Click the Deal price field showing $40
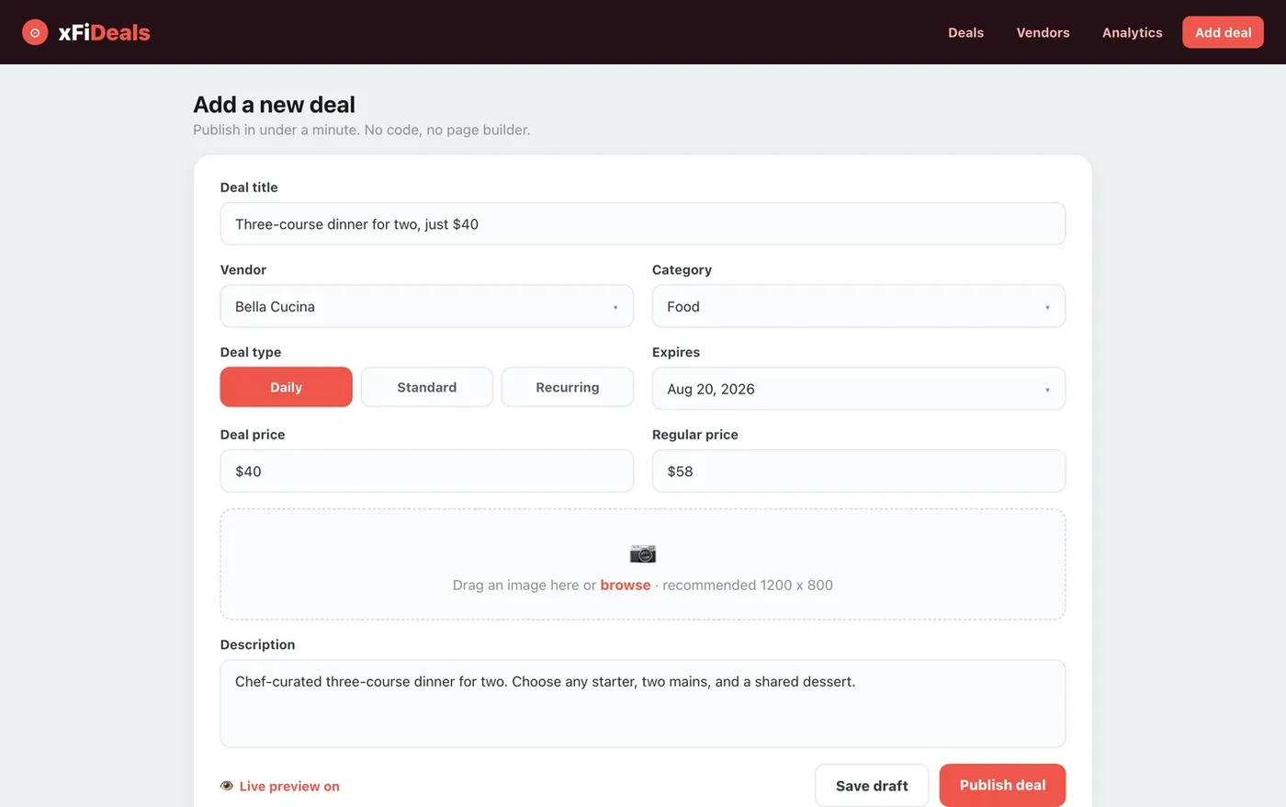 point(427,471)
